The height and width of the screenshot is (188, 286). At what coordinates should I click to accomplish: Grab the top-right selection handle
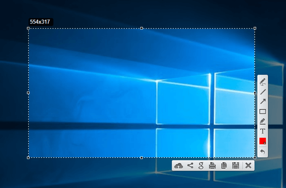(255, 28)
